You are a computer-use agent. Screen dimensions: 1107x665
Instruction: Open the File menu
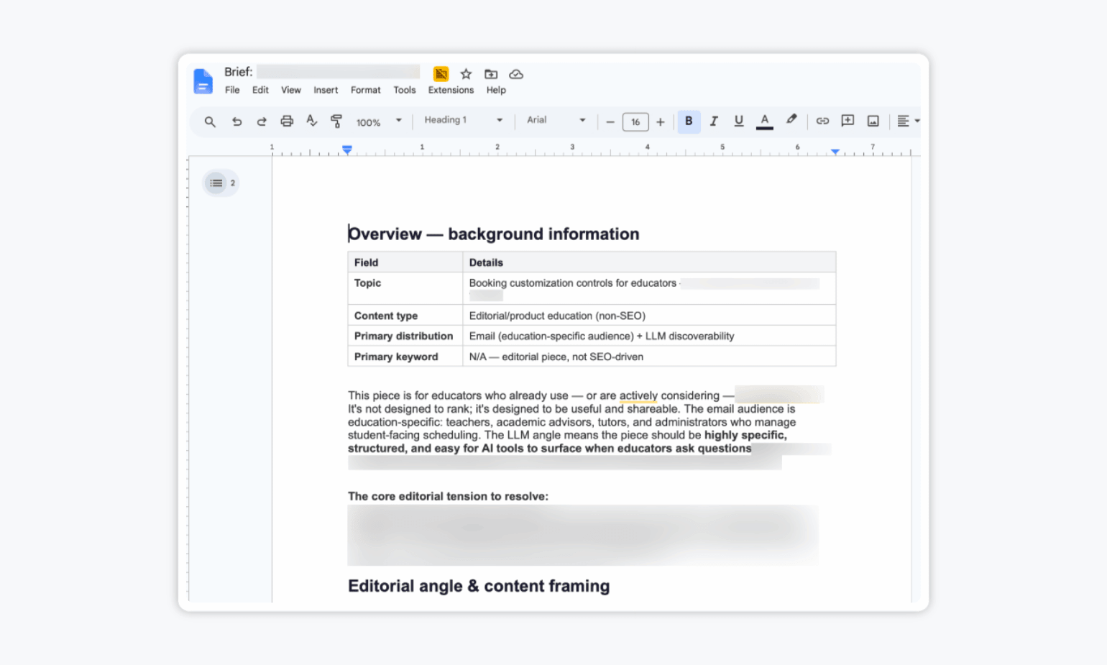[x=232, y=90]
